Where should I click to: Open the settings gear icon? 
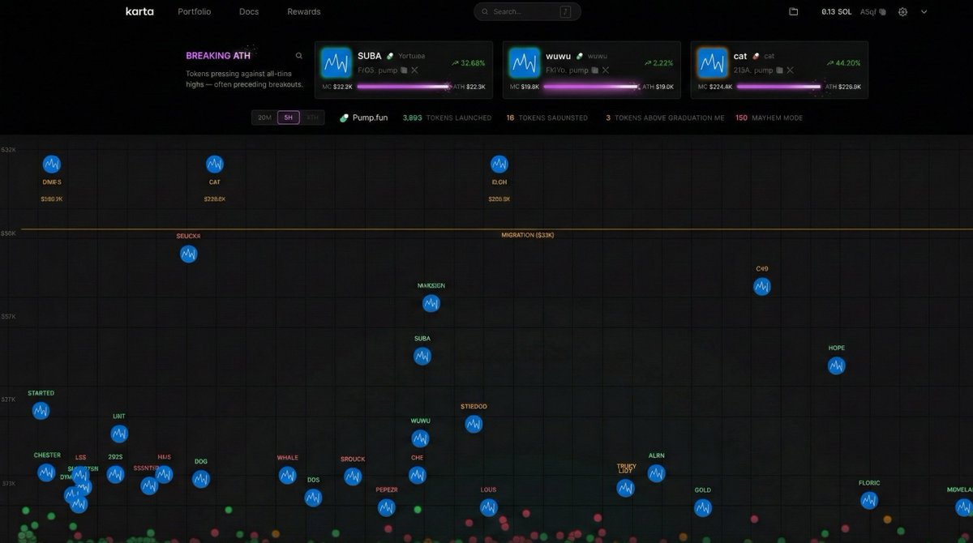(x=902, y=11)
